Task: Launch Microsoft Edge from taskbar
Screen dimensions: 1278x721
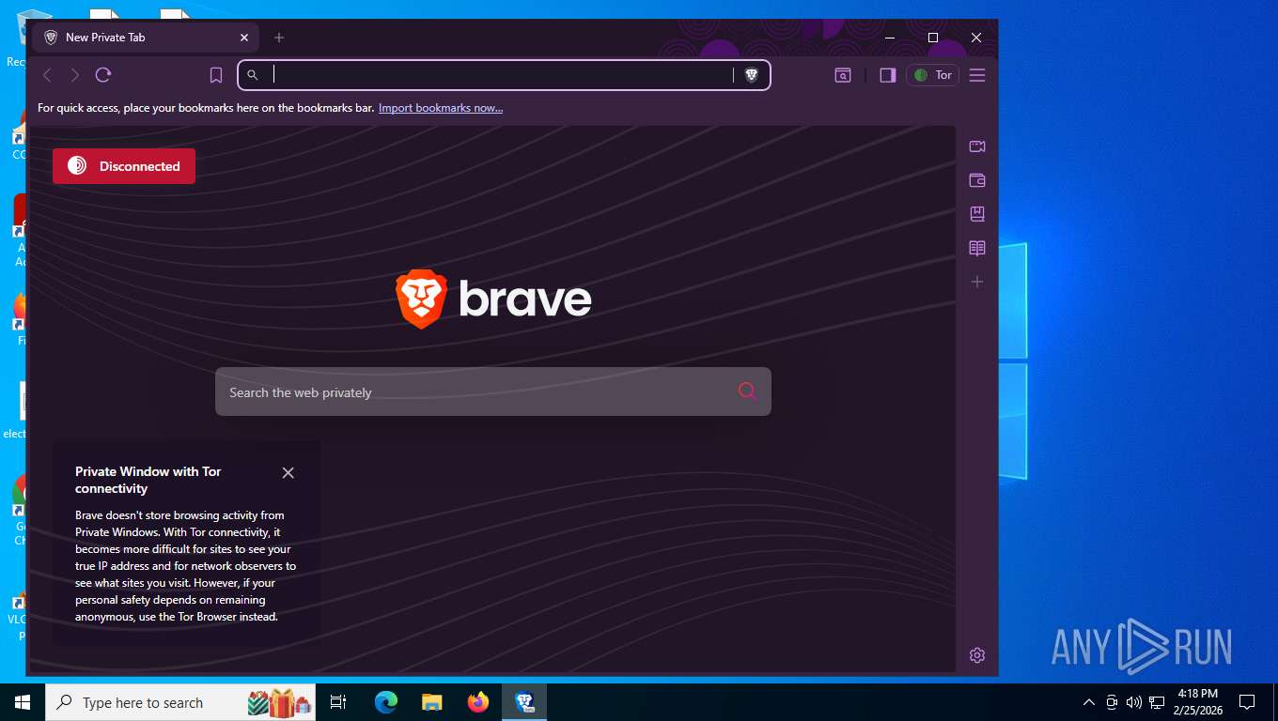Action: pyautogui.click(x=386, y=702)
